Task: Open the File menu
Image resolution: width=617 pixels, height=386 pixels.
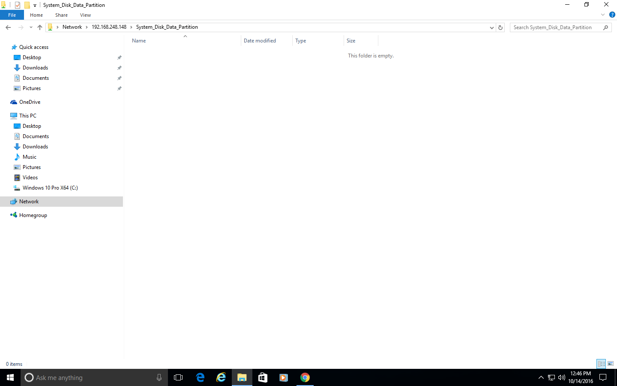Action: click(x=12, y=15)
